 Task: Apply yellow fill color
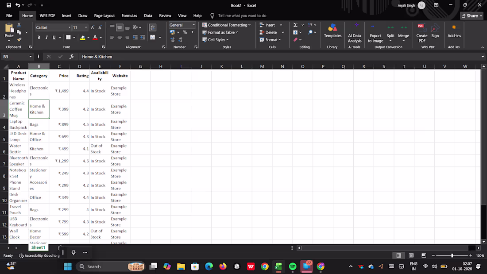pos(83,38)
